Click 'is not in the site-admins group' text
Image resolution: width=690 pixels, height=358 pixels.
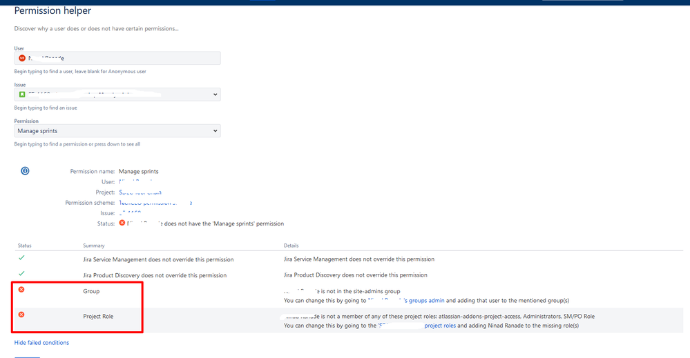click(361, 291)
